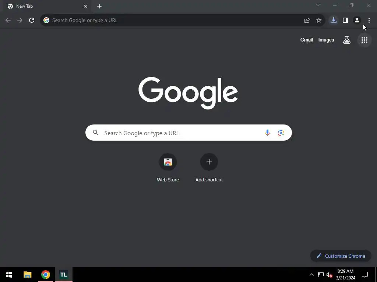Image resolution: width=377 pixels, height=282 pixels.
Task: Open File Explorer from taskbar
Action: [27, 275]
